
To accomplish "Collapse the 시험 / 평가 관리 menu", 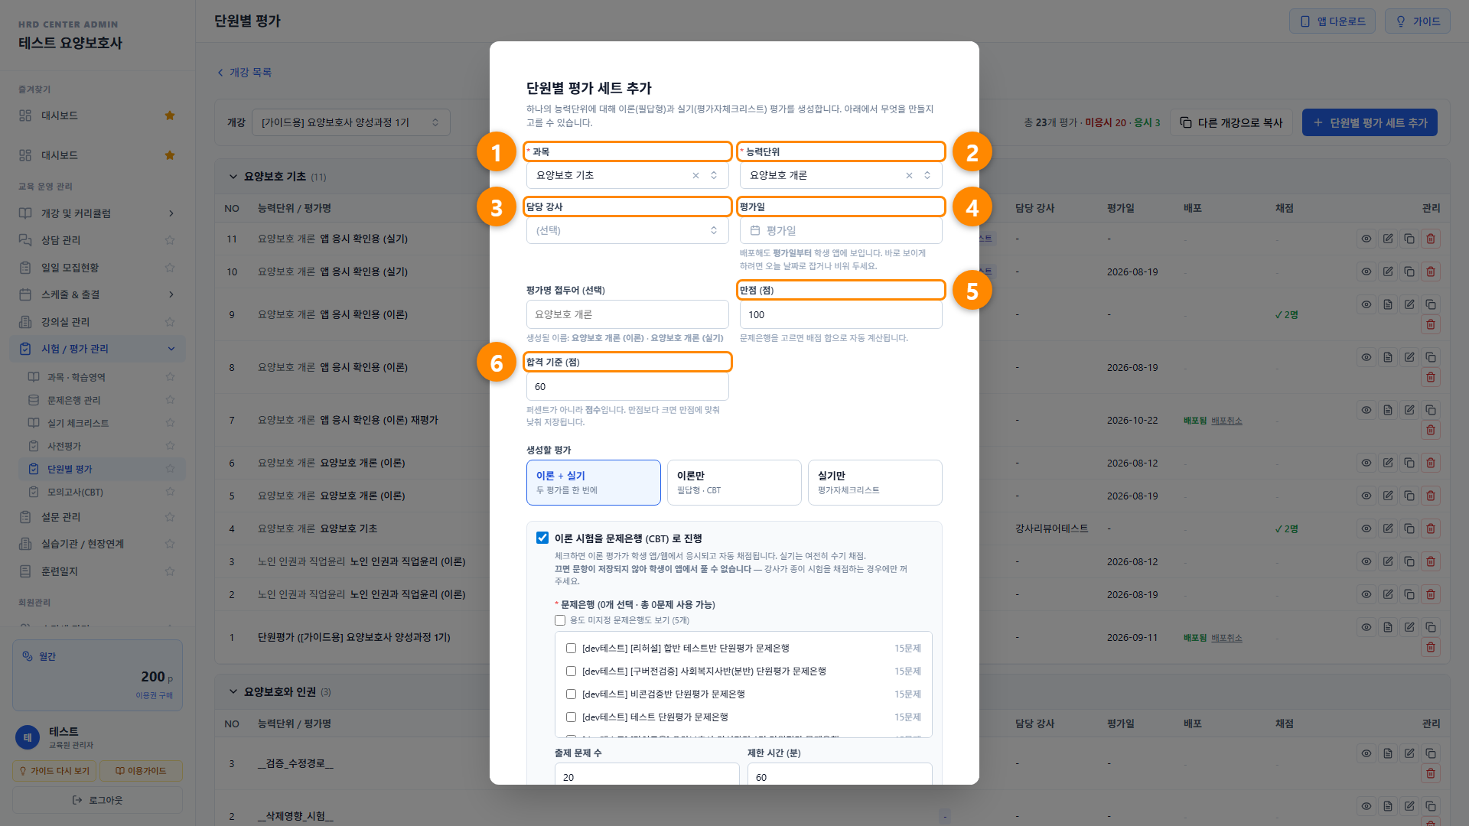I will [x=97, y=349].
